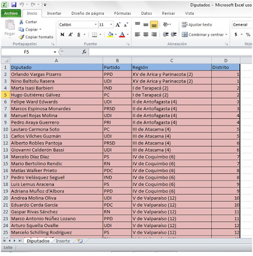Switch to Diseño de página tab
The width and height of the screenshot is (253, 256).
(87, 13)
